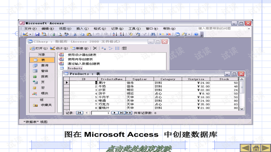This screenshot has width=271, height=152.
Task: Click the blue Help question mark icon
Action: click(196, 34)
